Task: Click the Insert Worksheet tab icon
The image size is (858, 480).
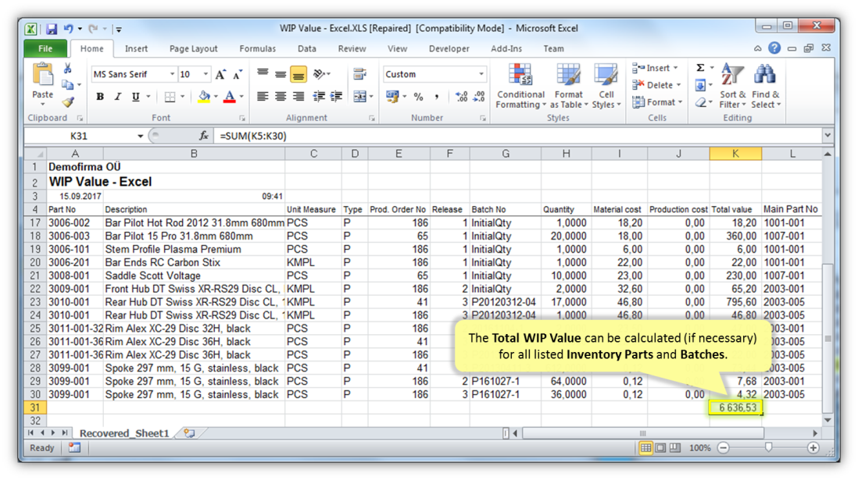Action: point(189,433)
